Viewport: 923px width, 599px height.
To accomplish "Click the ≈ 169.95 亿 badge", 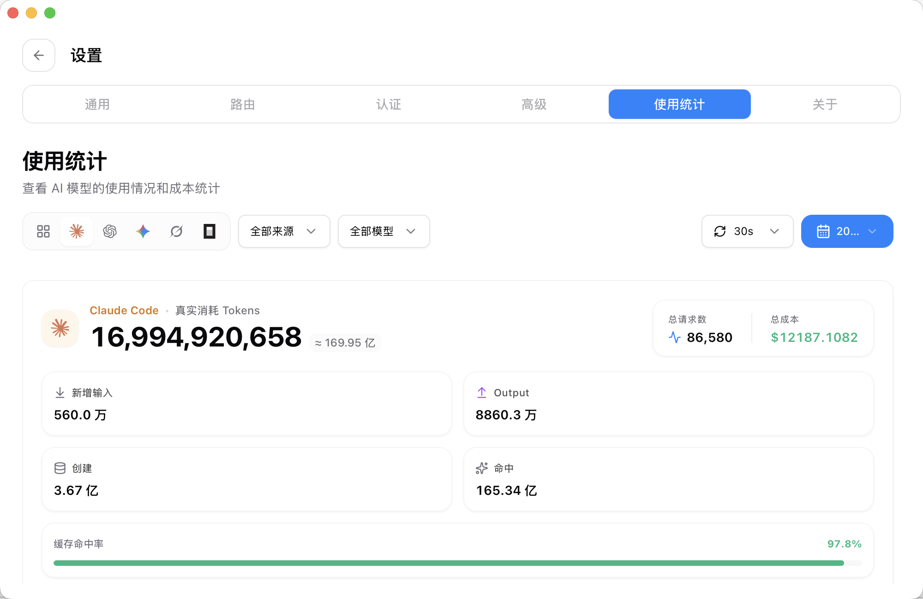I will (345, 343).
